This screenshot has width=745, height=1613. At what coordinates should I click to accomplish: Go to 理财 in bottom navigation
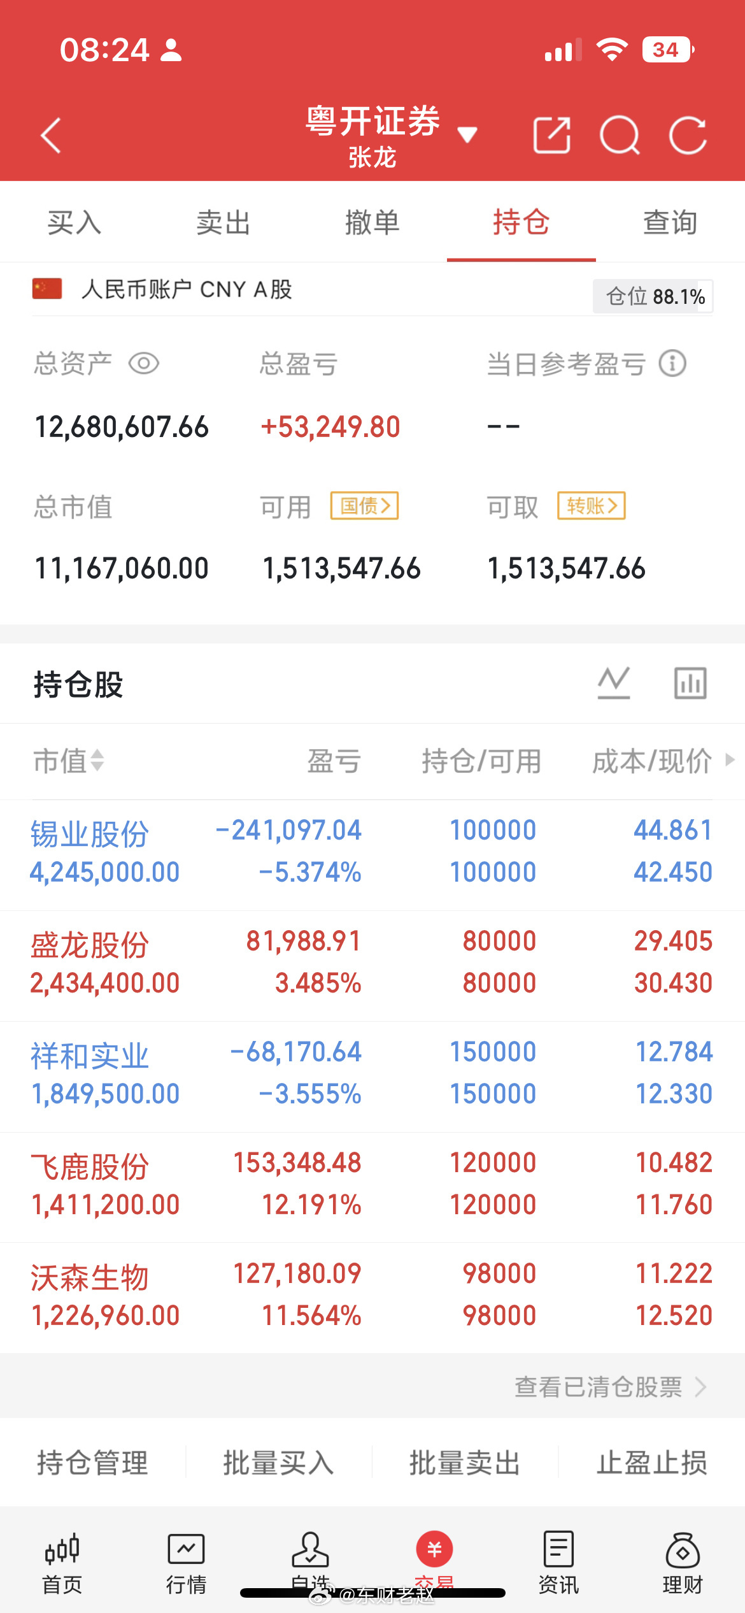[683, 1563]
